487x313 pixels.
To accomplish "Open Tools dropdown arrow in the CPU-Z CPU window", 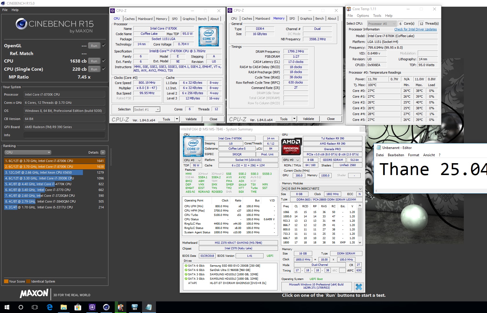I will [x=177, y=119].
